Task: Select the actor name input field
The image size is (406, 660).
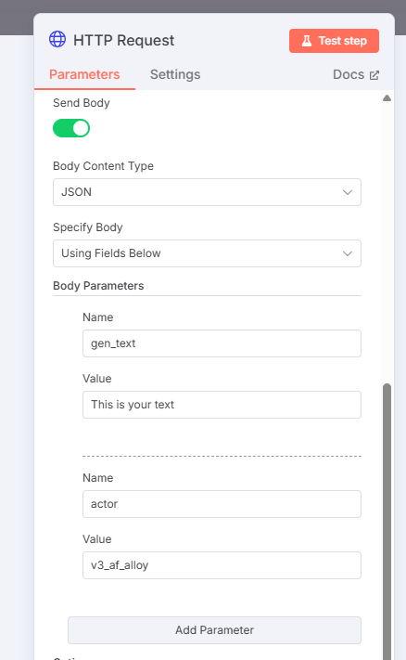Action: pos(222,504)
